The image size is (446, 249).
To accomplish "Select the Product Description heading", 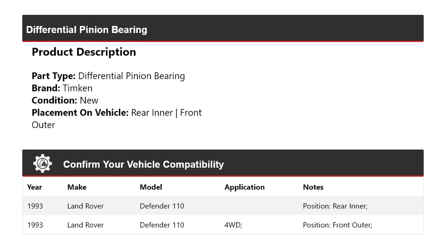I will click(x=84, y=52).
